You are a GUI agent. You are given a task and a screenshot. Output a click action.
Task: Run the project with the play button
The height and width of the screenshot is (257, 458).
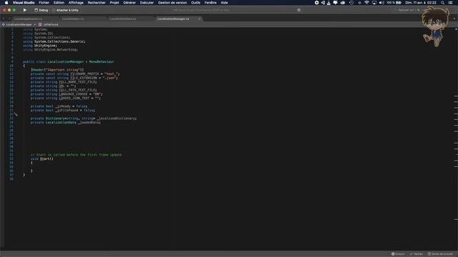[25, 10]
